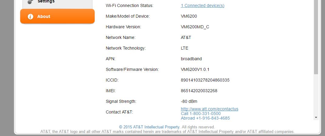Click the gear icon beside Settings
Image resolution: width=325 pixels, height=136 pixels.
[x=29, y=2]
